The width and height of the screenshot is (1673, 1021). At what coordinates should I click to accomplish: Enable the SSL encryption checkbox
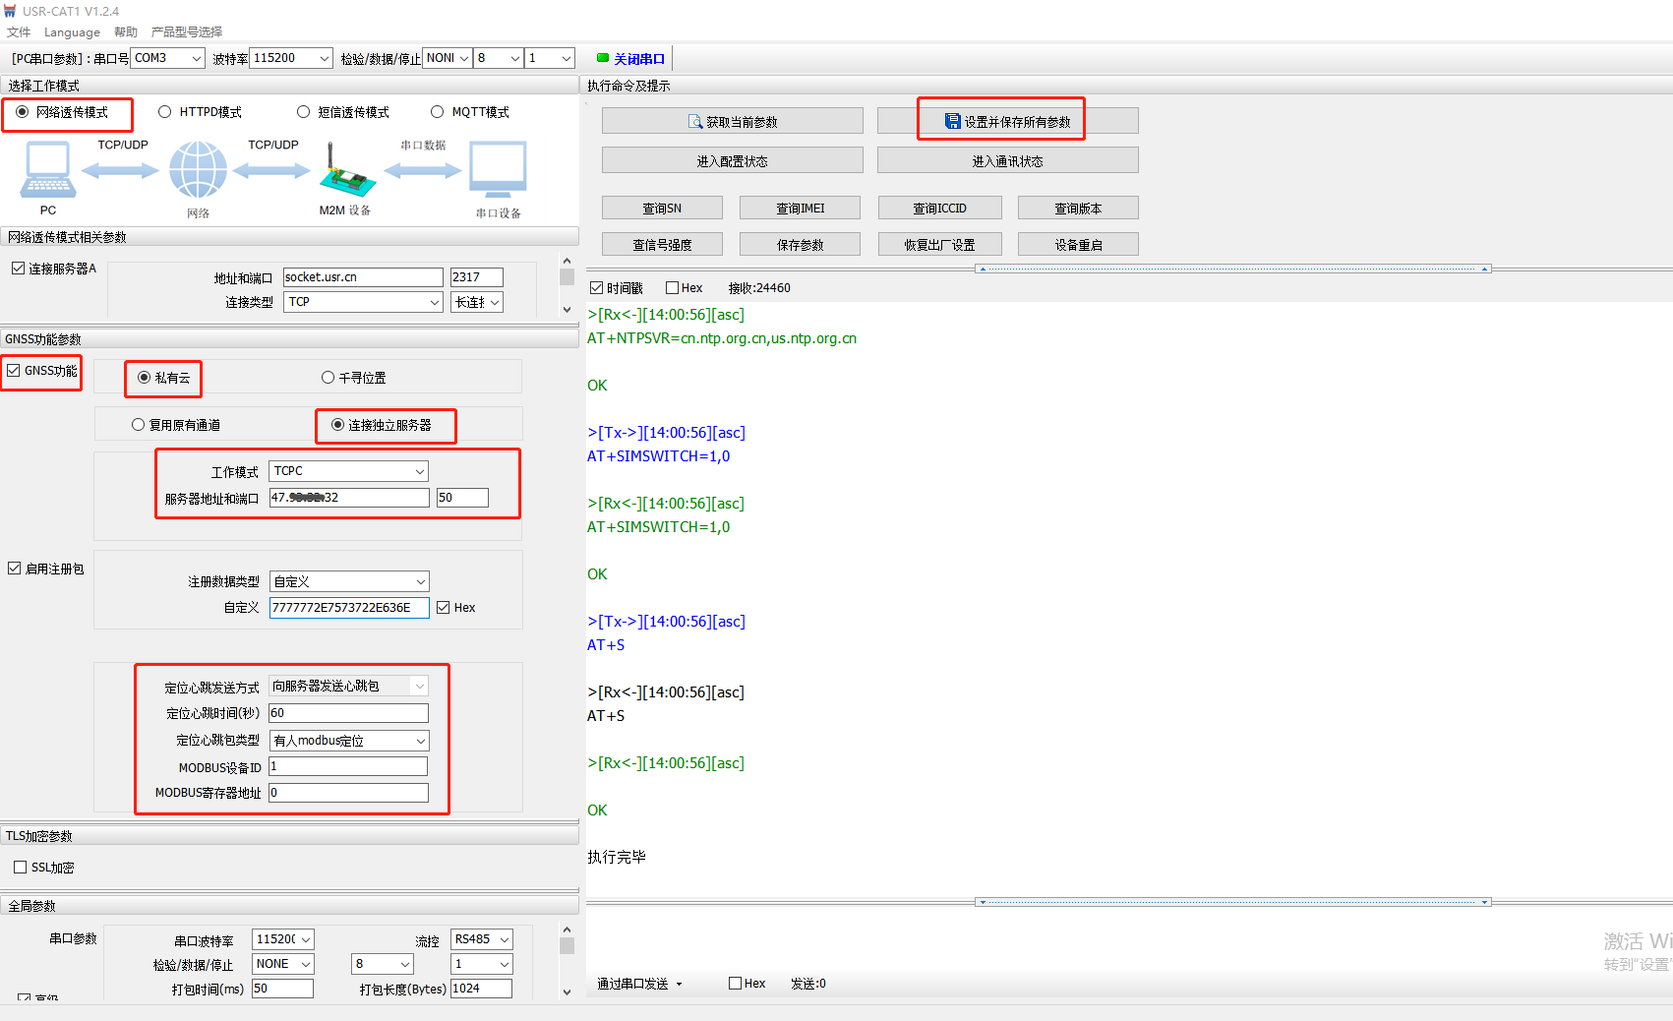pos(21,868)
